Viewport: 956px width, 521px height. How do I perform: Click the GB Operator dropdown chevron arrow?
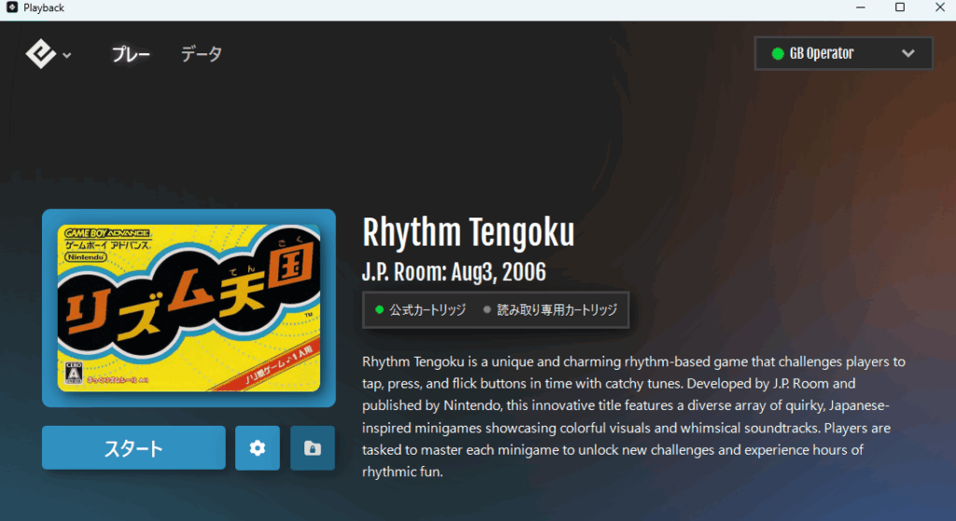(907, 53)
